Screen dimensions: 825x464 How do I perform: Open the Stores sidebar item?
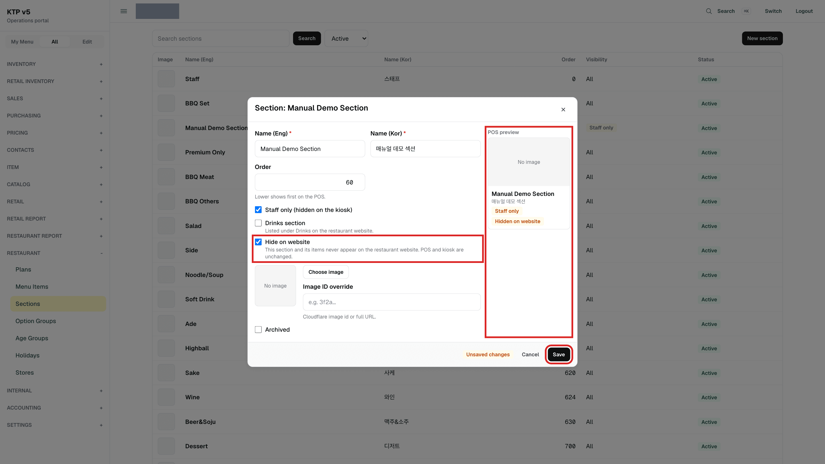coord(58,373)
